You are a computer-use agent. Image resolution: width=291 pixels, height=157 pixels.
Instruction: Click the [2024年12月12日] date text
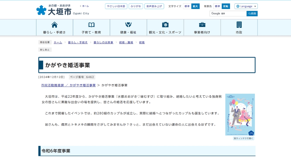[x=52, y=77]
